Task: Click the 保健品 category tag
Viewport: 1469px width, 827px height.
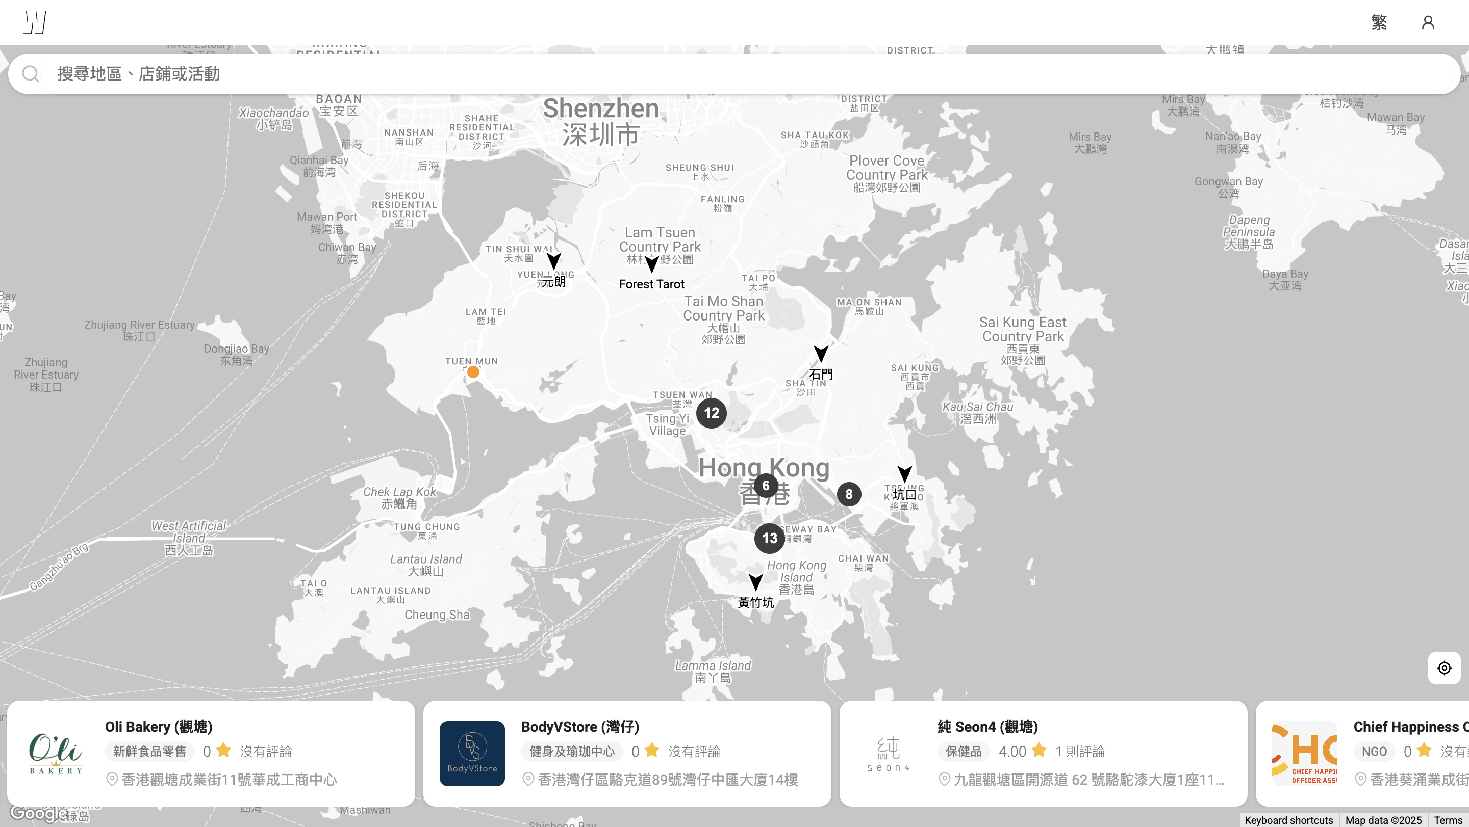Action: coord(964,751)
